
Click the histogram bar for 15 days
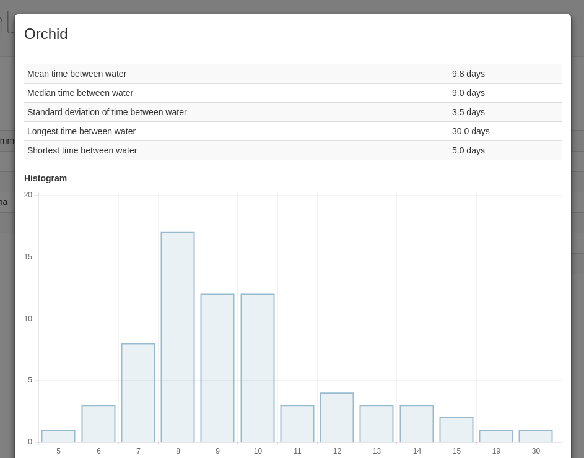pyautogui.click(x=456, y=430)
